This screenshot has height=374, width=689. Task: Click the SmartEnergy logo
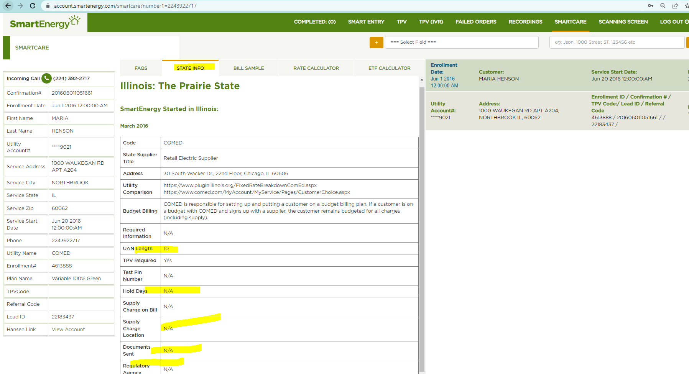tap(45, 23)
